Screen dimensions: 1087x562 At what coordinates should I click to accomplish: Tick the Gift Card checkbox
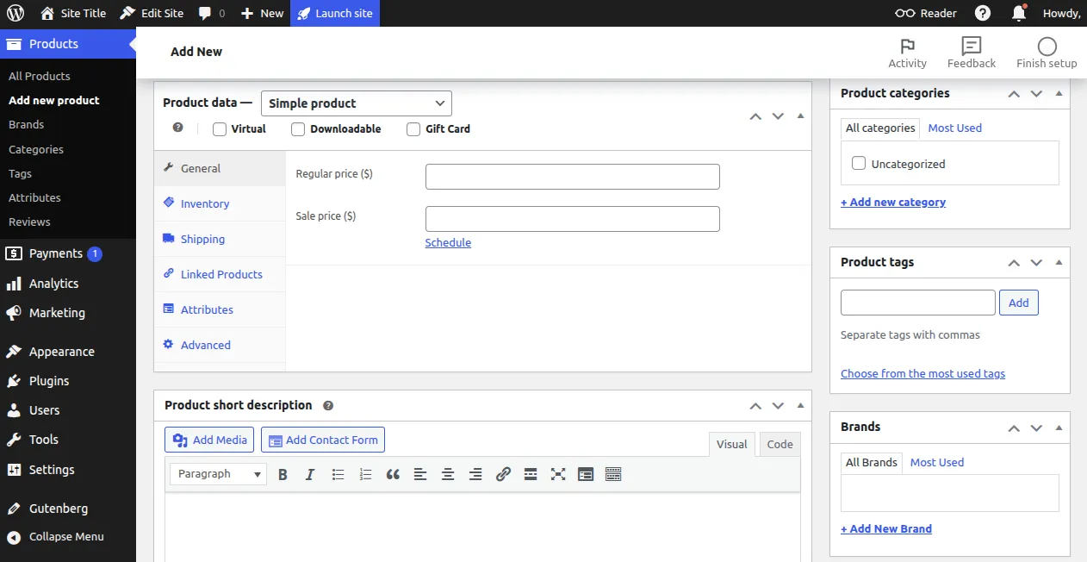[413, 128]
